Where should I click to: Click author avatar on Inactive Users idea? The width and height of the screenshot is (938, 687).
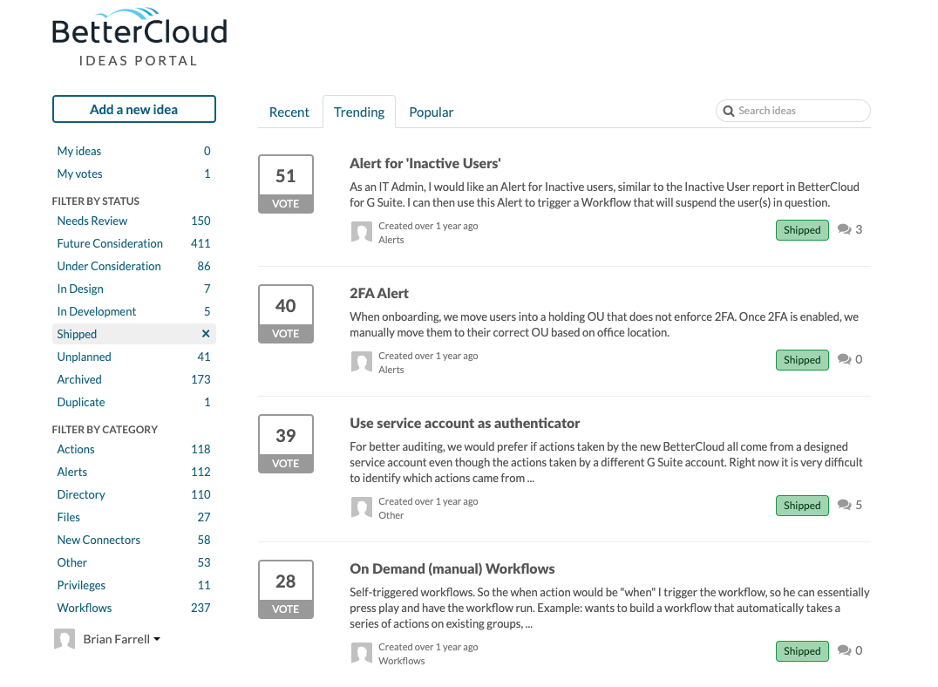pyautogui.click(x=361, y=232)
